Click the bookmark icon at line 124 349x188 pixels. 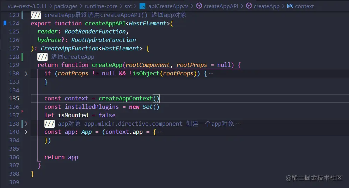[x=5, y=23]
